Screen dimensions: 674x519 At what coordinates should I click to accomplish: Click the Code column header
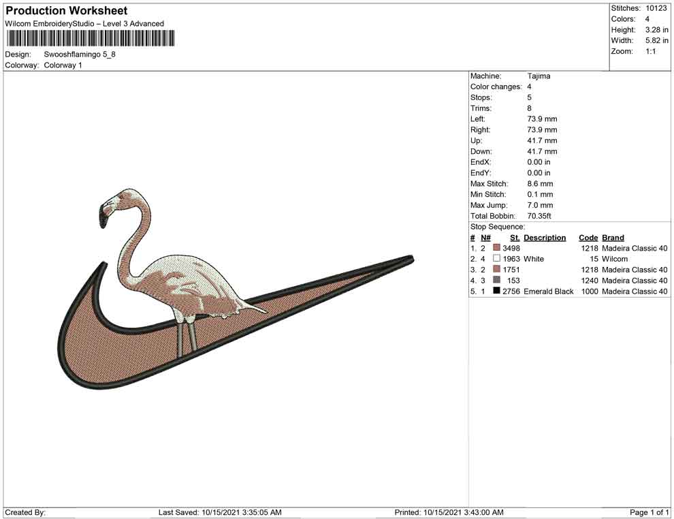(x=588, y=238)
